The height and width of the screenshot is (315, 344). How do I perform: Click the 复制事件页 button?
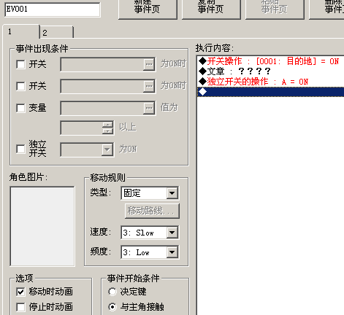211,9
